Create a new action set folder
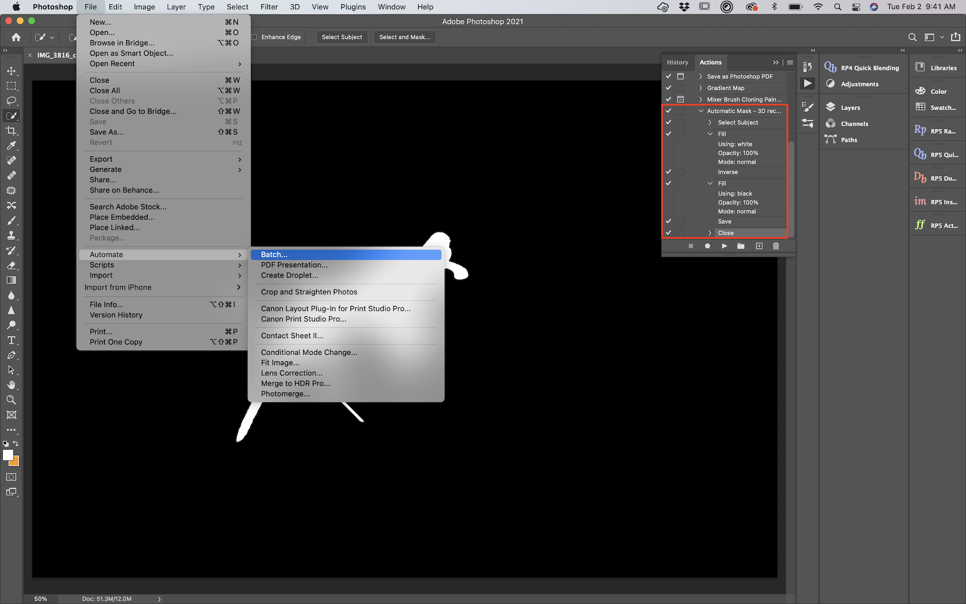Image resolution: width=966 pixels, height=604 pixels. [741, 246]
